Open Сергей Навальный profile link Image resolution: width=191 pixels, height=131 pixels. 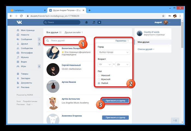(x=71, y=65)
